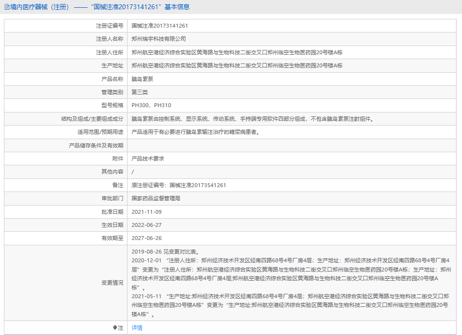Click the 生产地址 label

pyautogui.click(x=112, y=65)
